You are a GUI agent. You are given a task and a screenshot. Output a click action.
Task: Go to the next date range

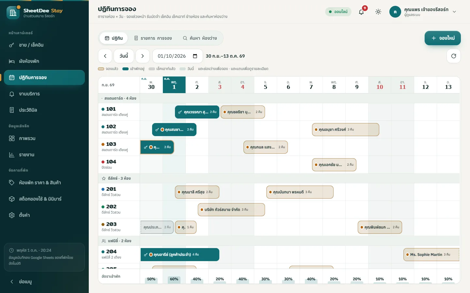click(x=143, y=56)
